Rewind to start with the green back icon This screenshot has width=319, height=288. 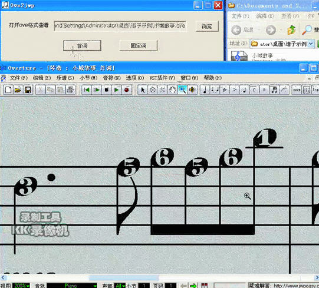(x=87, y=90)
